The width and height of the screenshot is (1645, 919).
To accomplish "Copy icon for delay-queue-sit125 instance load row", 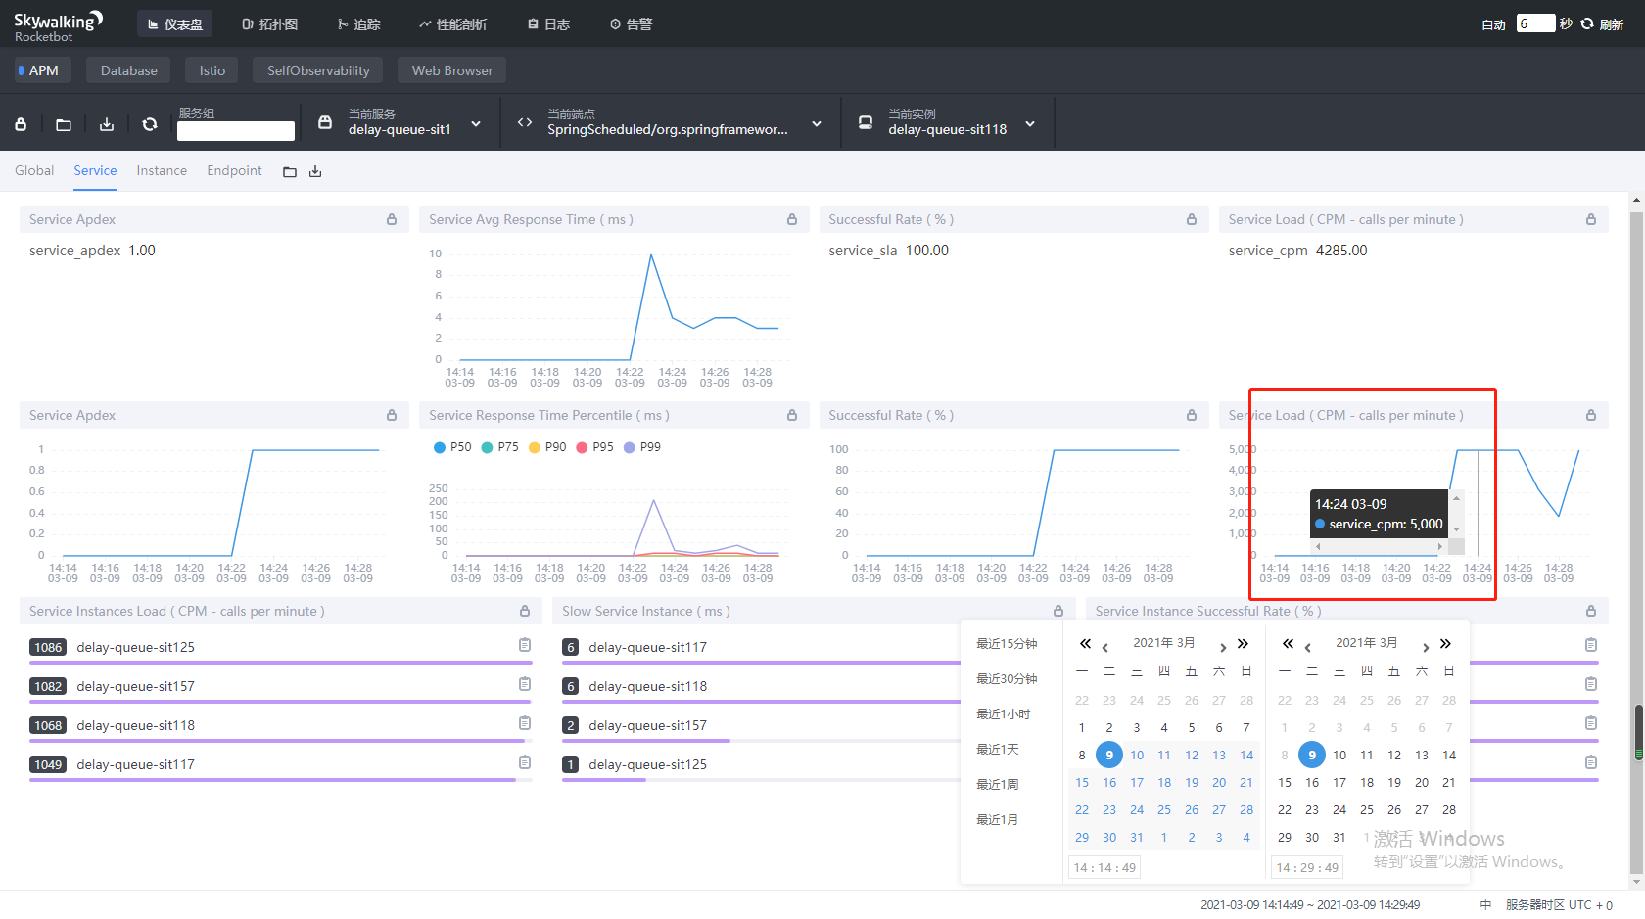I will [525, 645].
